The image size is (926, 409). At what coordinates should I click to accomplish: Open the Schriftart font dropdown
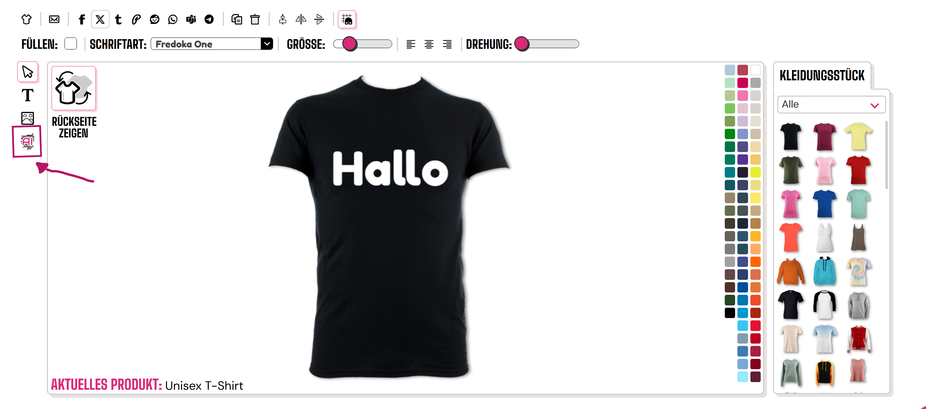[x=212, y=44]
